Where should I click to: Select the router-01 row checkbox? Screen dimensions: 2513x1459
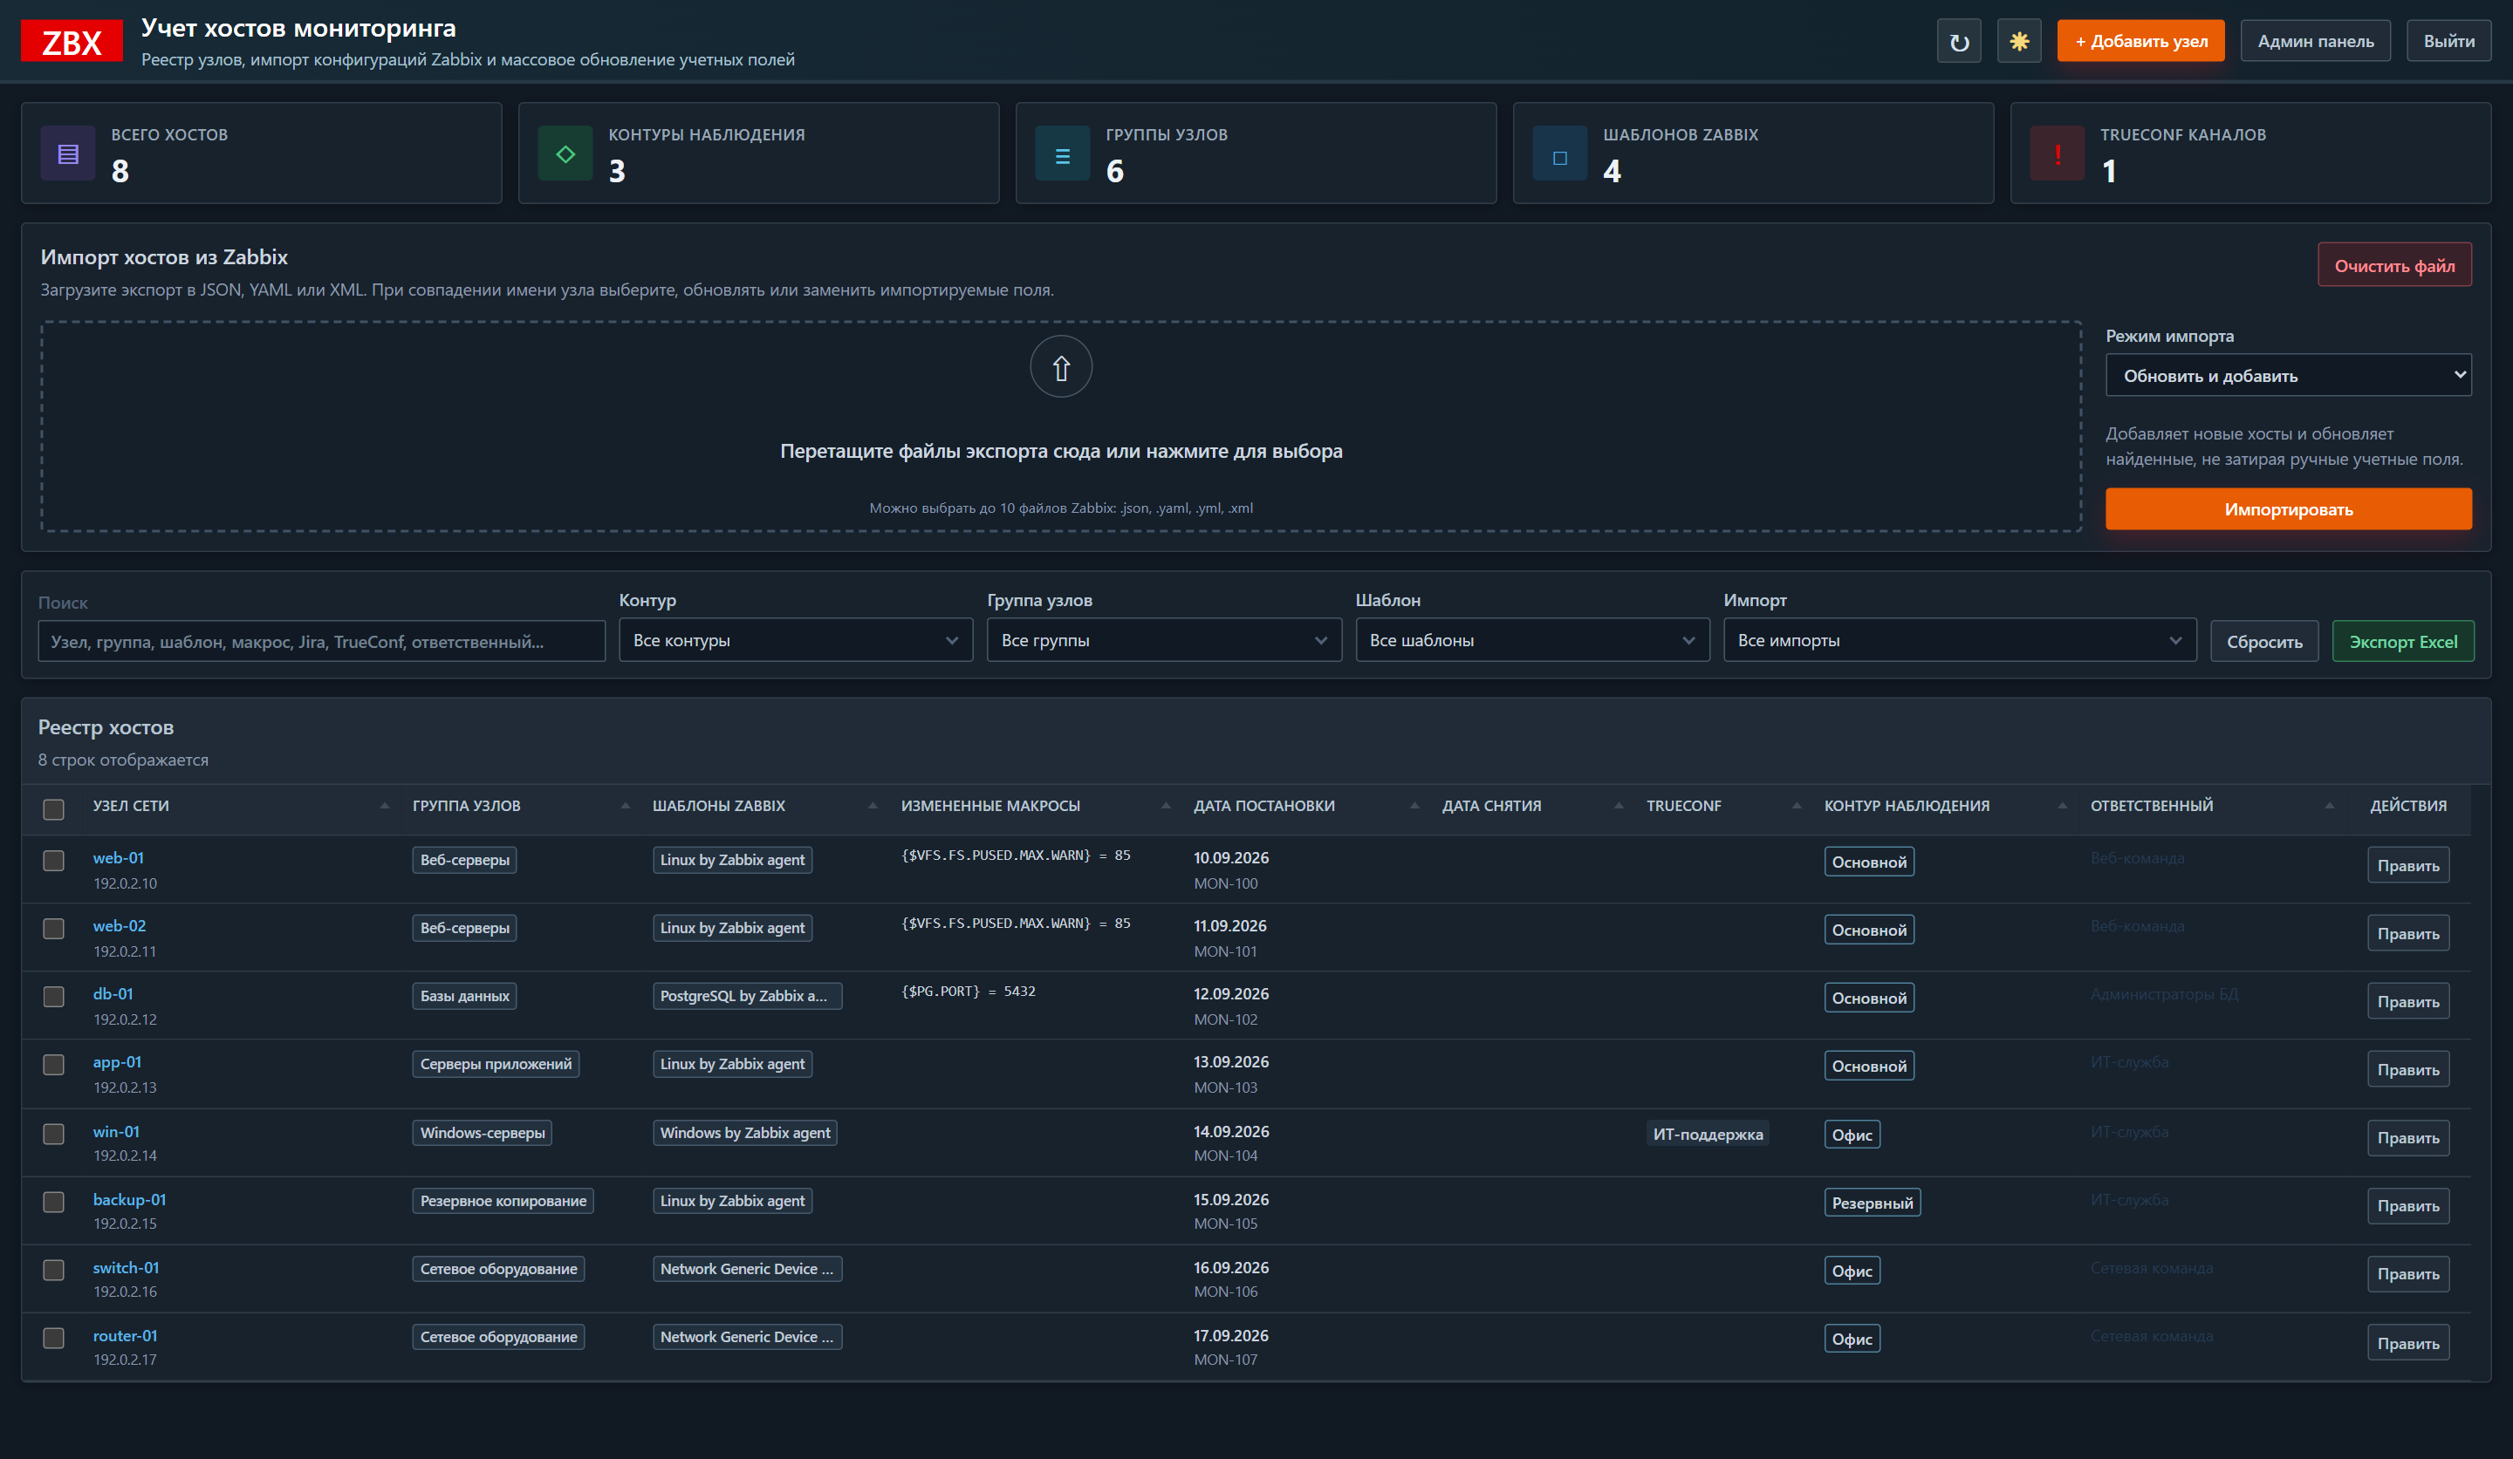point(54,1339)
